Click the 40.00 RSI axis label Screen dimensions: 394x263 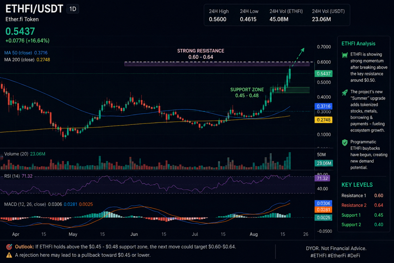click(323, 189)
